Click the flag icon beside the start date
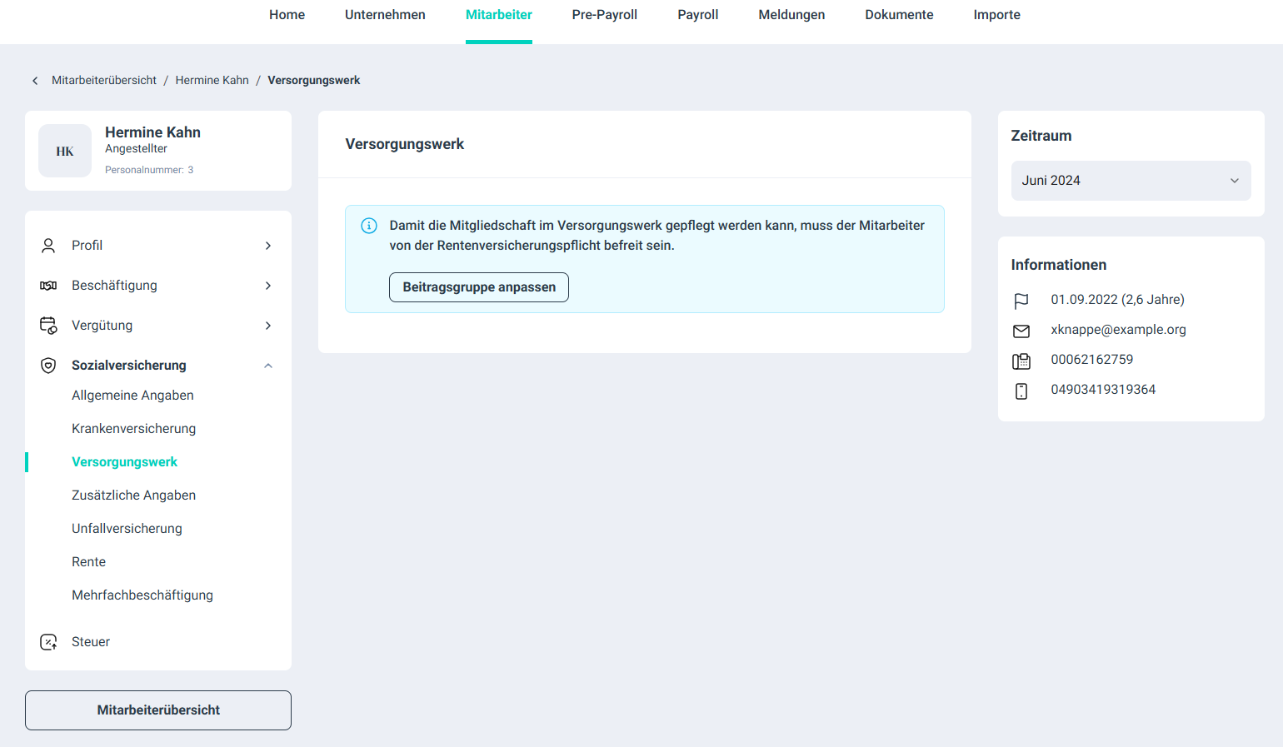The image size is (1283, 747). click(1021, 301)
